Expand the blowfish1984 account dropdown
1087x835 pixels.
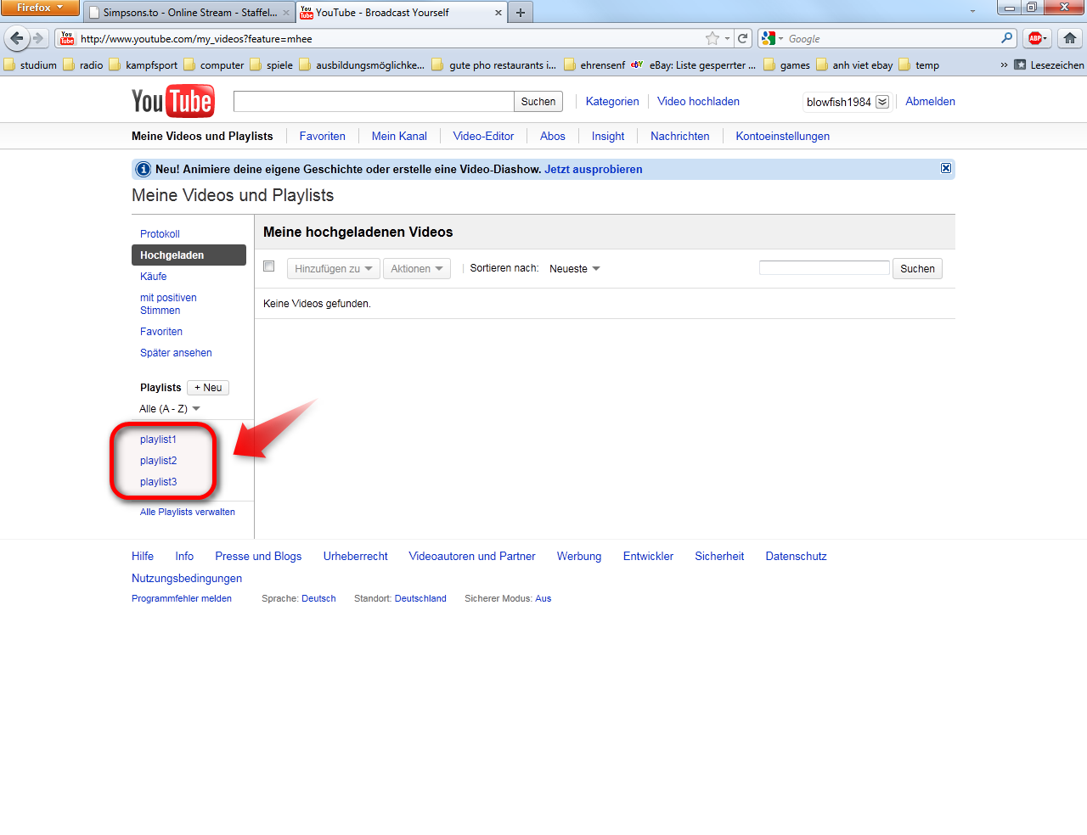(882, 102)
